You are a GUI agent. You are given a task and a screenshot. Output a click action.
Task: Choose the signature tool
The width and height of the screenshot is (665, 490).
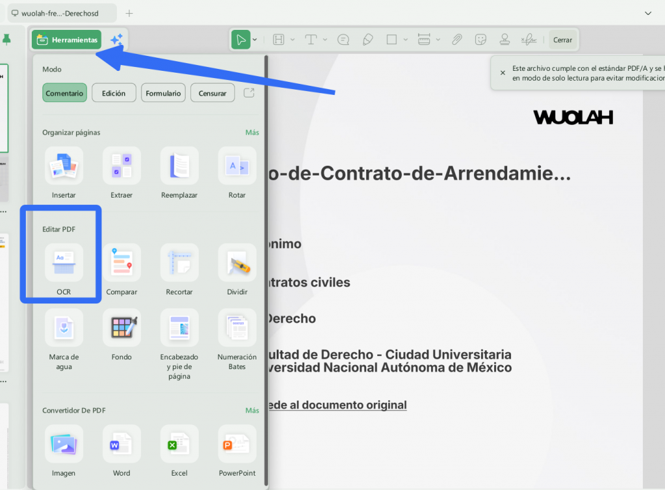529,40
